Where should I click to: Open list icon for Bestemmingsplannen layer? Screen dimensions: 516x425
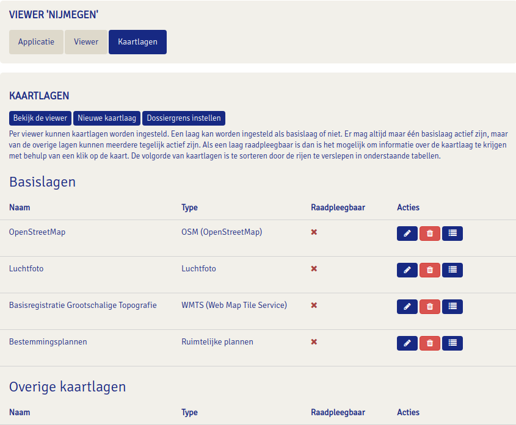[452, 343]
